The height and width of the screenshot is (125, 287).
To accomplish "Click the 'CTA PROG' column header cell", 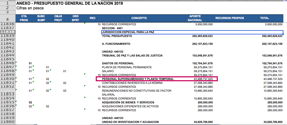I will [x=24, y=18].
